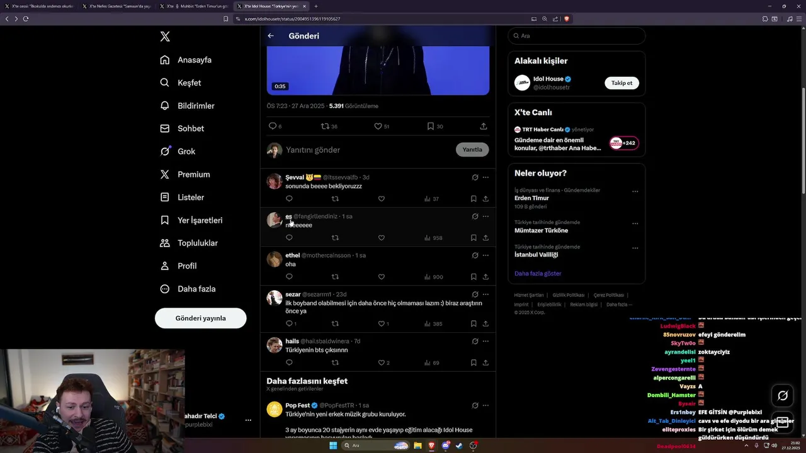Viewport: 806px width, 453px height.
Task: Repost es @fangirllendiniz's comment
Action: pyautogui.click(x=335, y=238)
